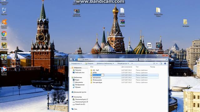200x112 pixels.
Task: Click не лазить in the address breadcrumb
Action: pos(85,59)
